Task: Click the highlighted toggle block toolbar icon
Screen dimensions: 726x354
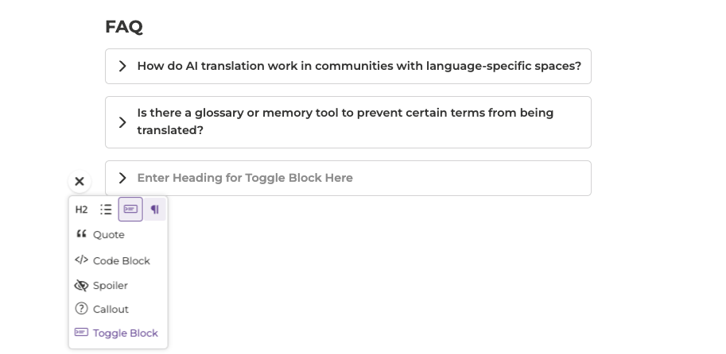Action: click(x=130, y=210)
